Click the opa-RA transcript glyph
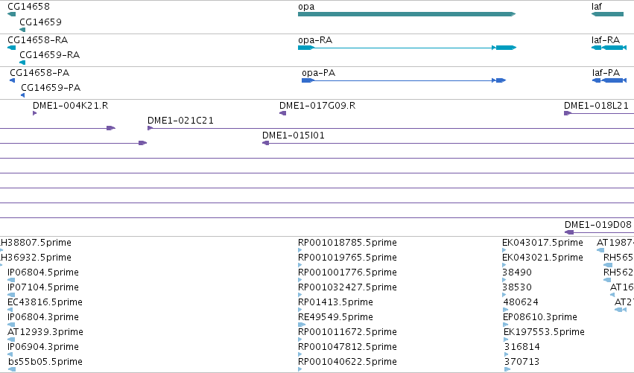This screenshot has height=373, width=634. (x=408, y=48)
